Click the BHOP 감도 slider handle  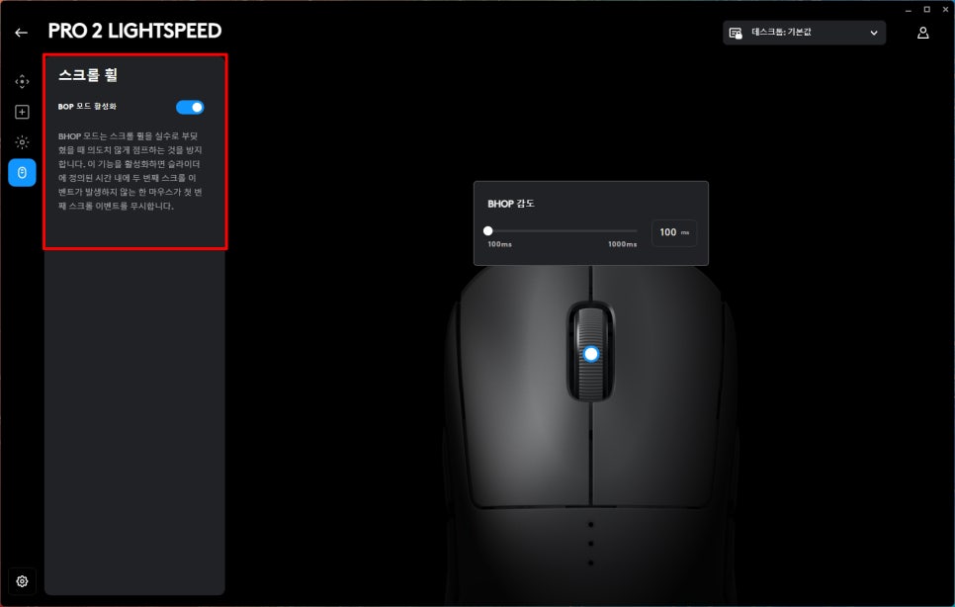[x=487, y=230]
